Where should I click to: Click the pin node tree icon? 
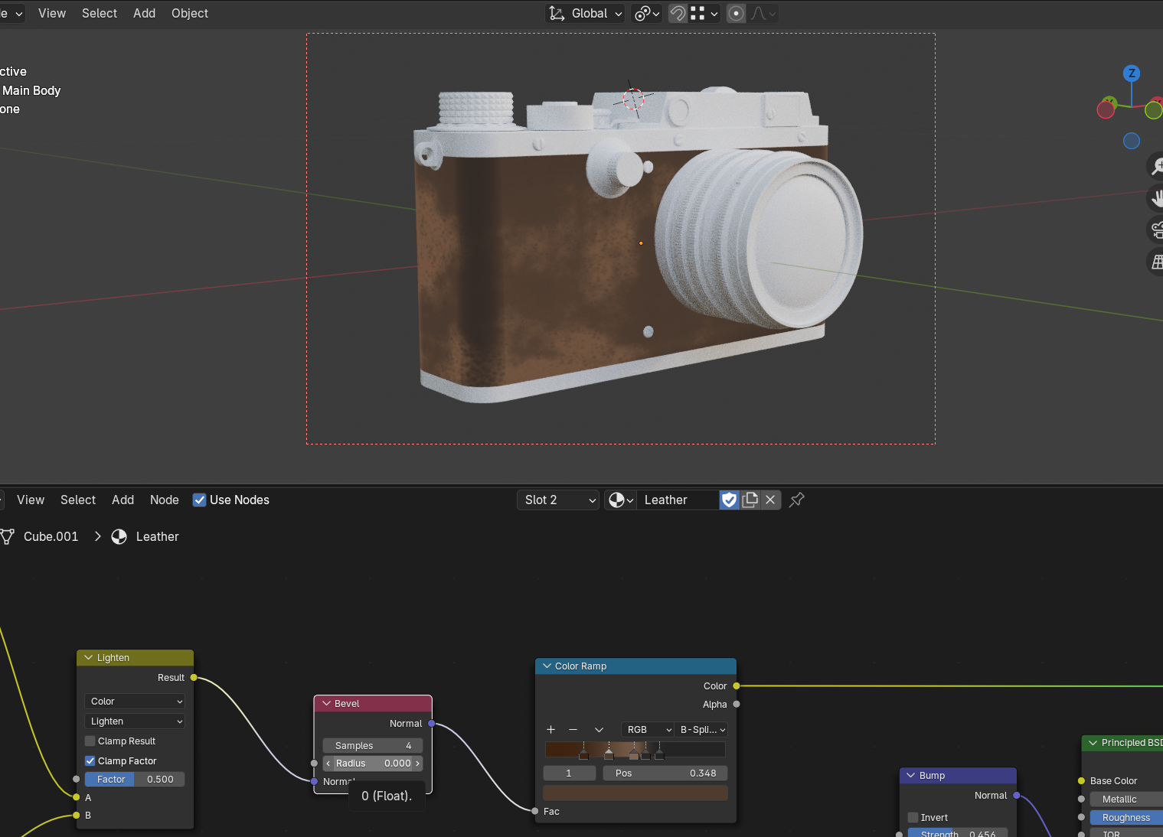click(797, 500)
